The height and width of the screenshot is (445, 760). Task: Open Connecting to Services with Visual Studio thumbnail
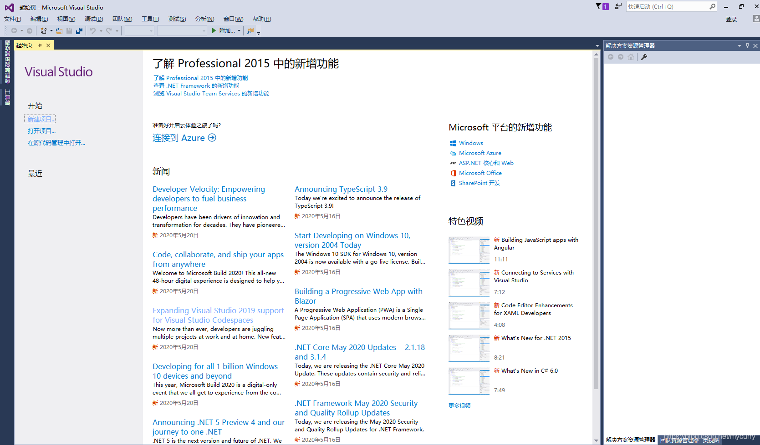[469, 283]
